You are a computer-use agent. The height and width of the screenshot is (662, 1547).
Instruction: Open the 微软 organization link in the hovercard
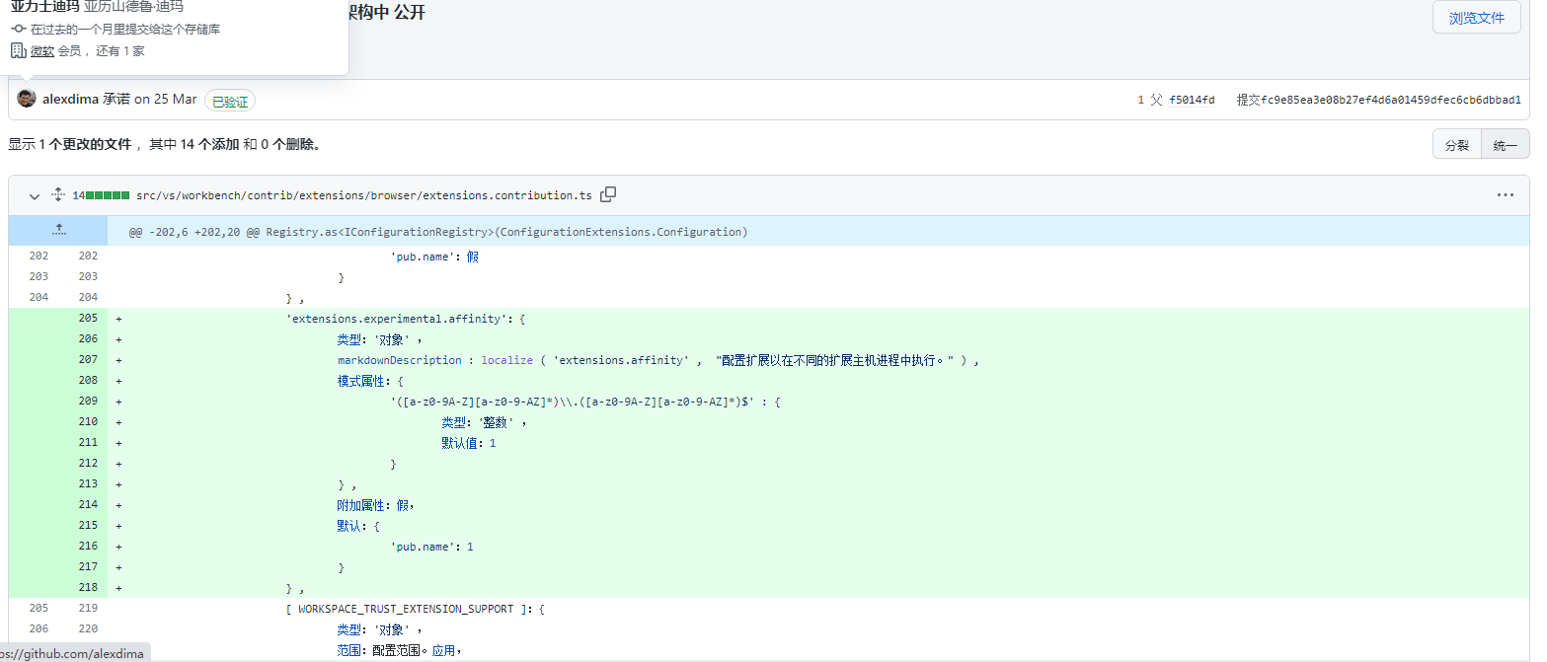pyautogui.click(x=41, y=50)
